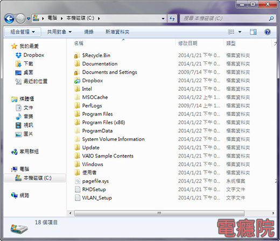Select the ProgramData folder icon
The height and width of the screenshot is (241, 280).
(77, 131)
